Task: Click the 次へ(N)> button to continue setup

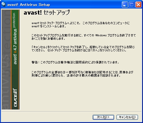Action: pos(103,117)
